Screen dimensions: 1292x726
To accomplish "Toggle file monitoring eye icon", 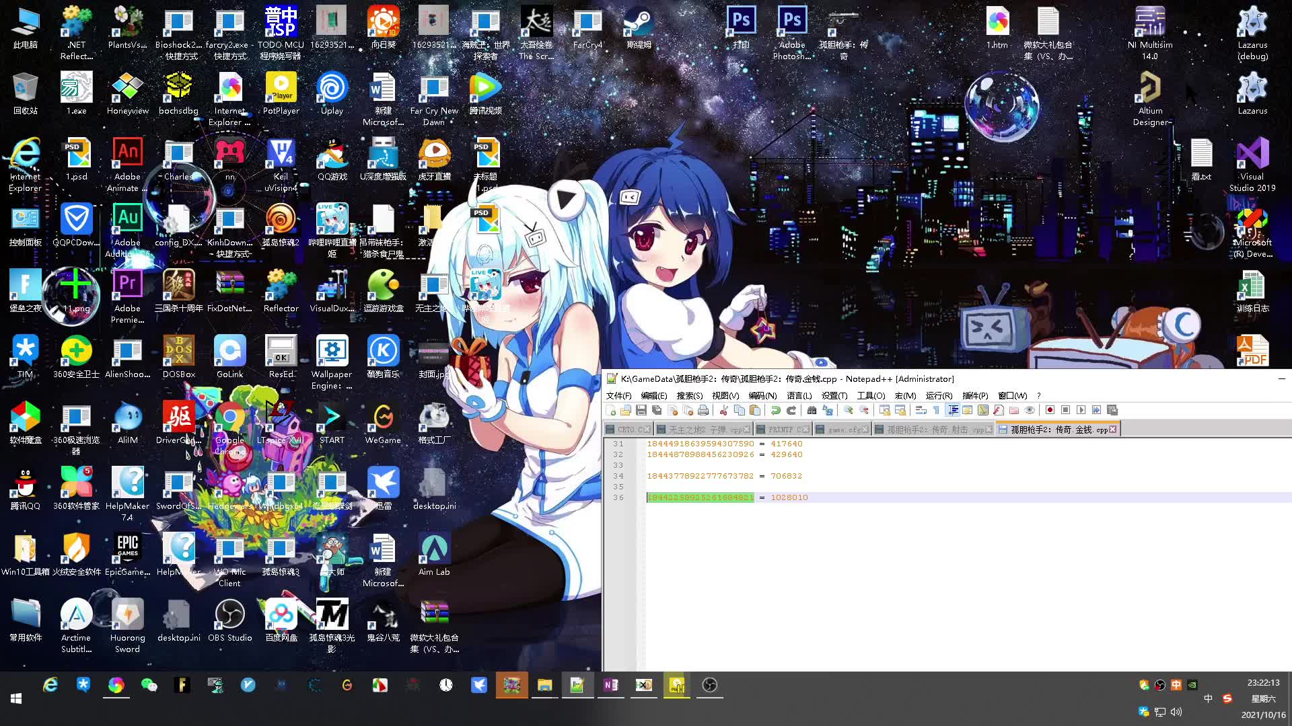I will coord(1030,410).
